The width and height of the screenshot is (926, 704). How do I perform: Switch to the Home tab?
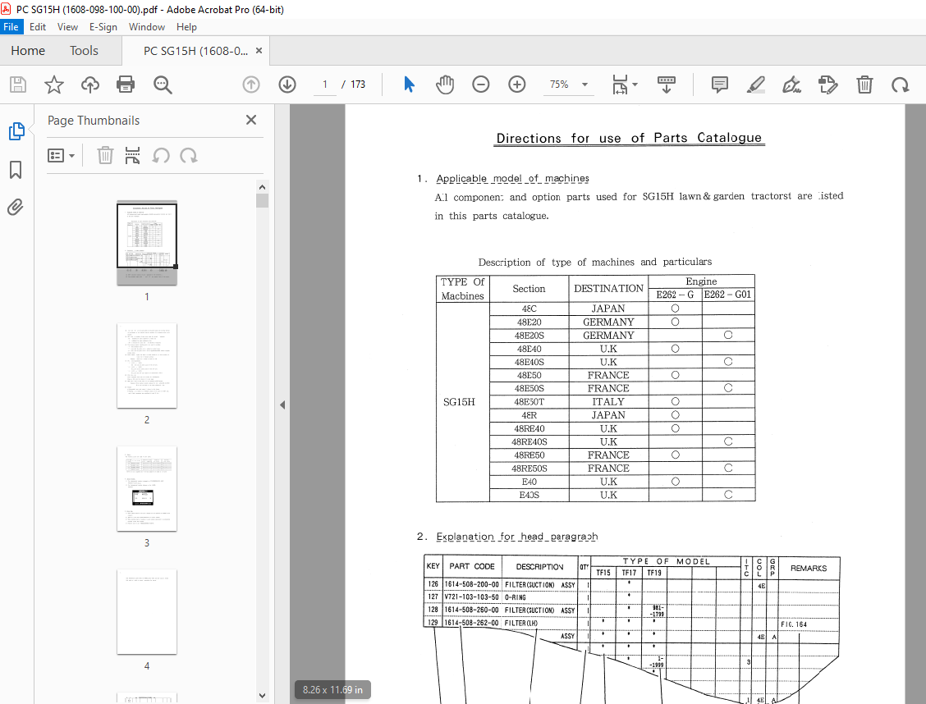click(28, 51)
